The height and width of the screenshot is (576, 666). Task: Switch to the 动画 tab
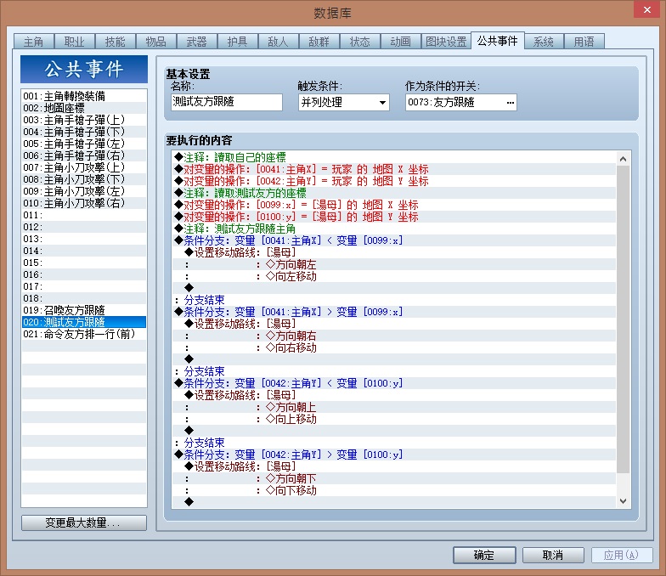click(401, 42)
